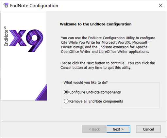Click the EndNote Configuration title bar icon

pos(6,5)
